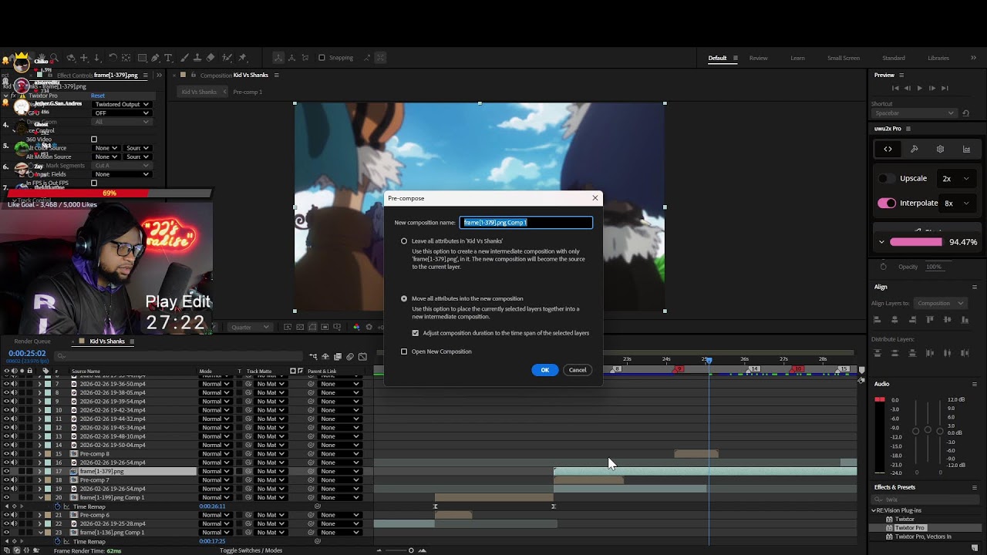Image resolution: width=987 pixels, height=555 pixels.
Task: Mute audio of layer 18 Pre-comp 7
Action: pos(14,480)
